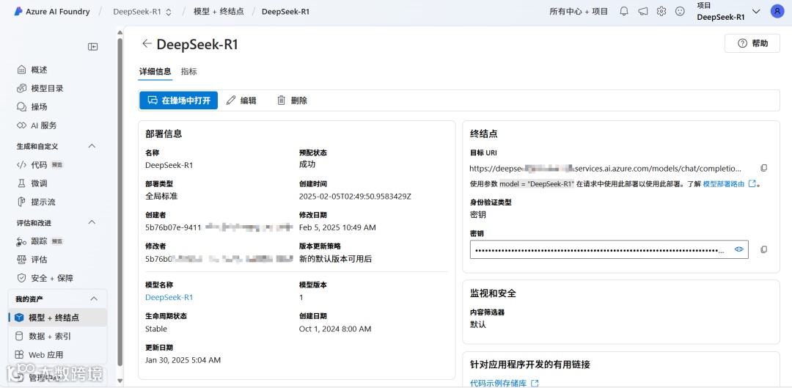Open the 代码示例存储库 link
This screenshot has height=388, width=792.
pos(499,384)
